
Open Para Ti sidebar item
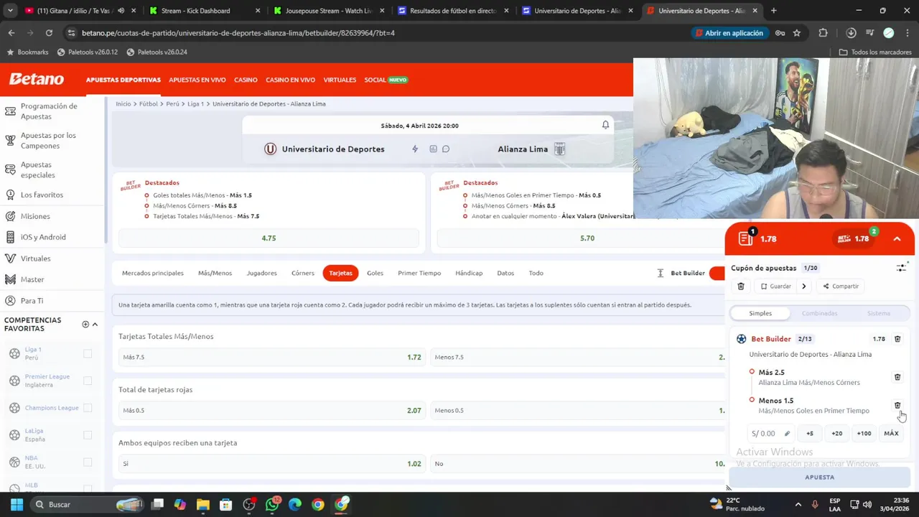(32, 301)
